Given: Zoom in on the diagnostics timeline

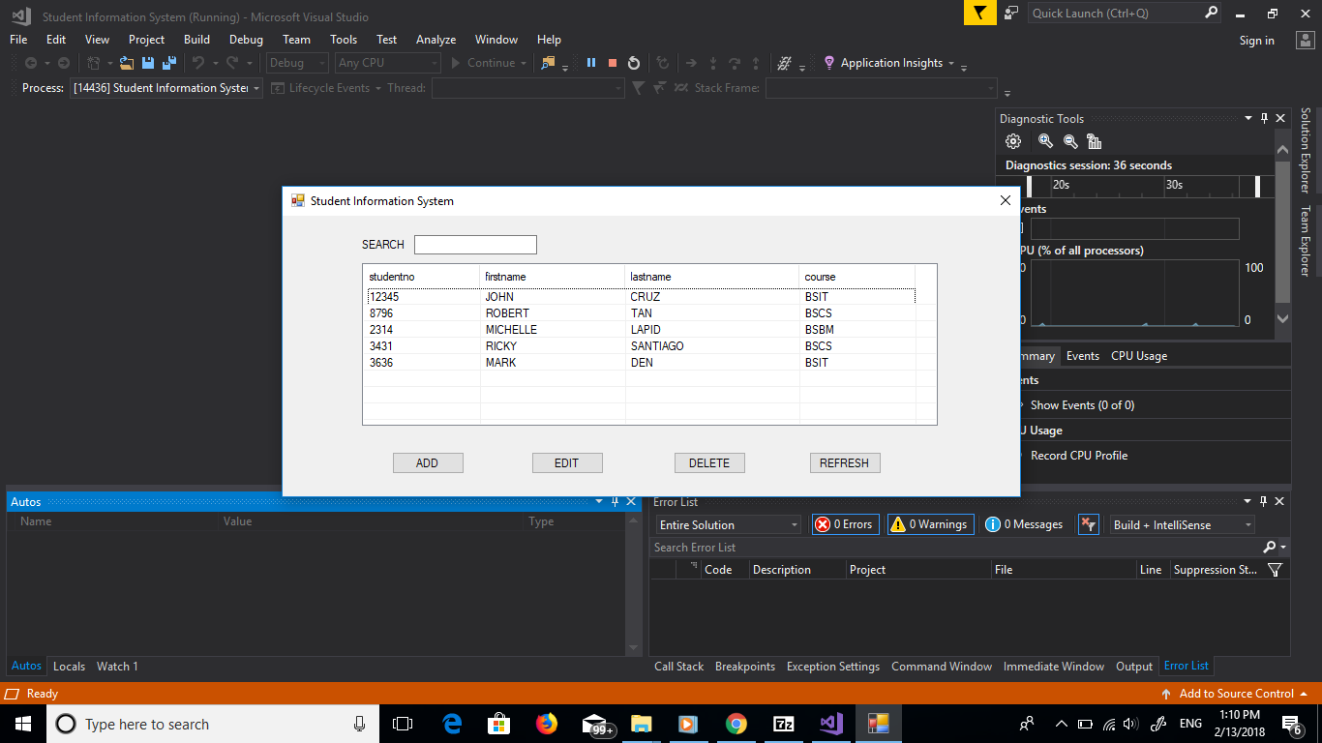Looking at the screenshot, I should tap(1045, 140).
